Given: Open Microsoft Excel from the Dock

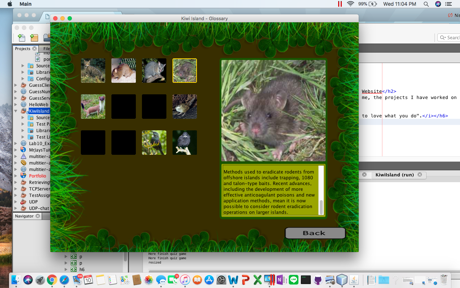Looking at the screenshot, I should (257, 280).
